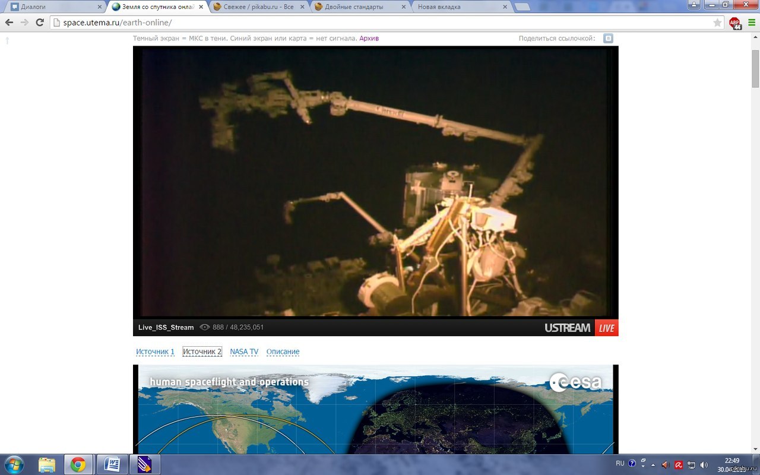Viewport: 760px width, 475px height.
Task: Click the volume speaker icon in the tray
Action: (x=704, y=464)
